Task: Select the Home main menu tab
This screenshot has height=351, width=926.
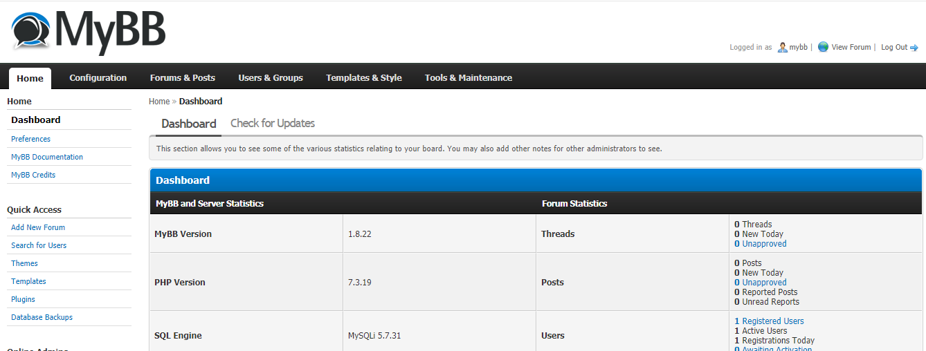Action: [x=30, y=78]
